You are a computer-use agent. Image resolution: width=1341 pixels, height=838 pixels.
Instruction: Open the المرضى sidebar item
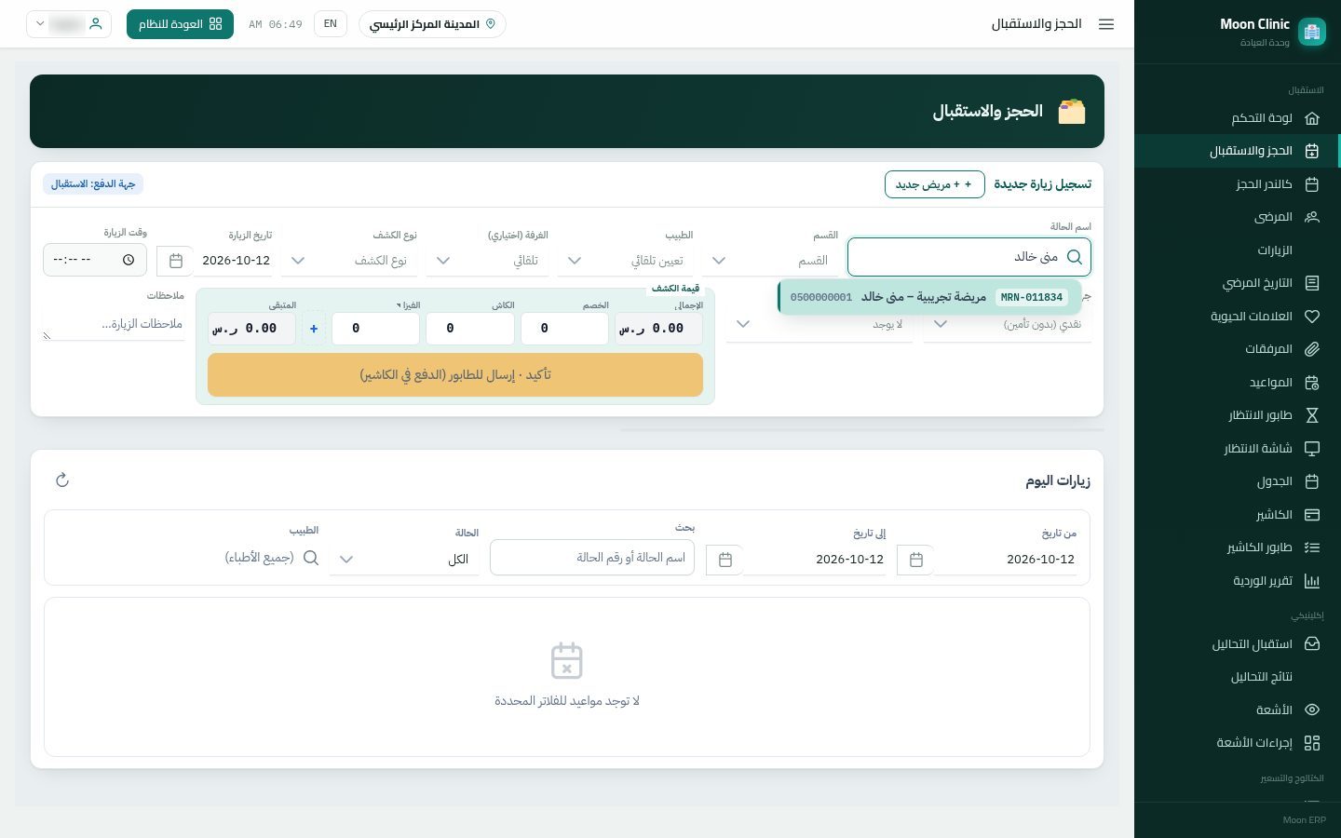tap(1237, 217)
